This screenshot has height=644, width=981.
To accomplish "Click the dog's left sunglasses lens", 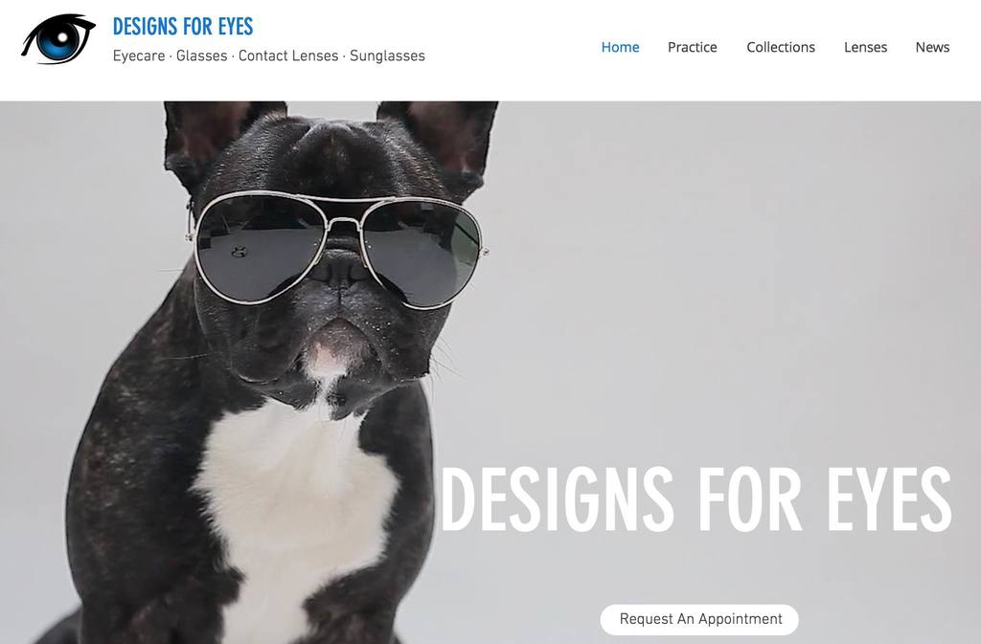I will (260, 249).
